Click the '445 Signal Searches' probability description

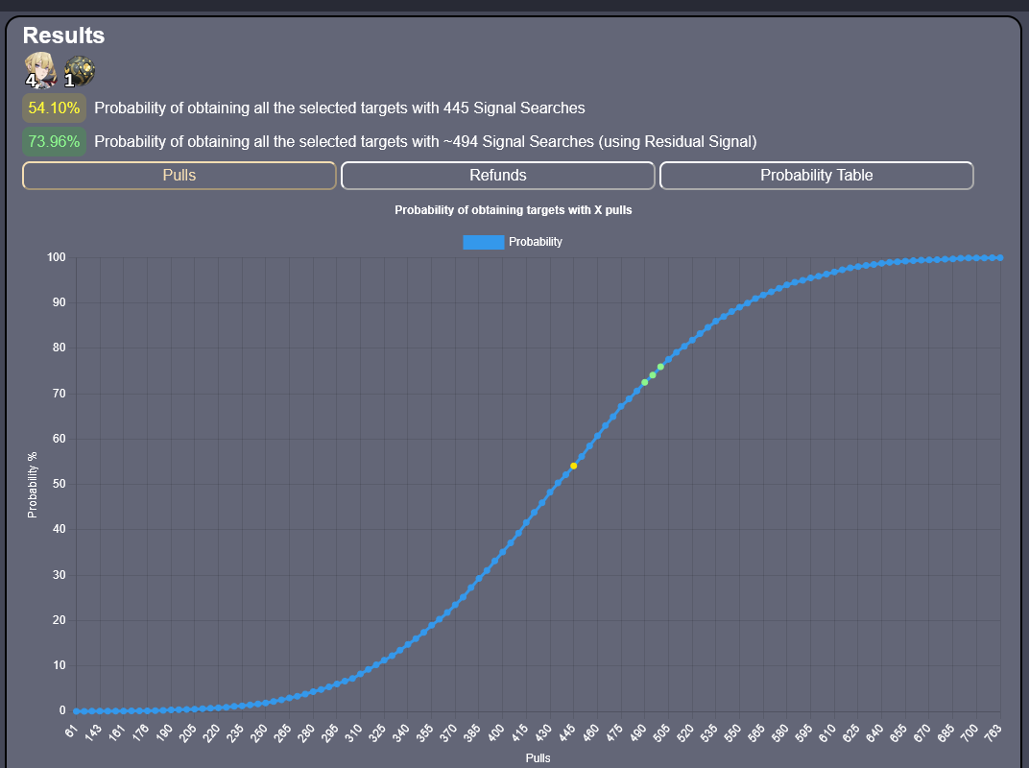pos(339,108)
